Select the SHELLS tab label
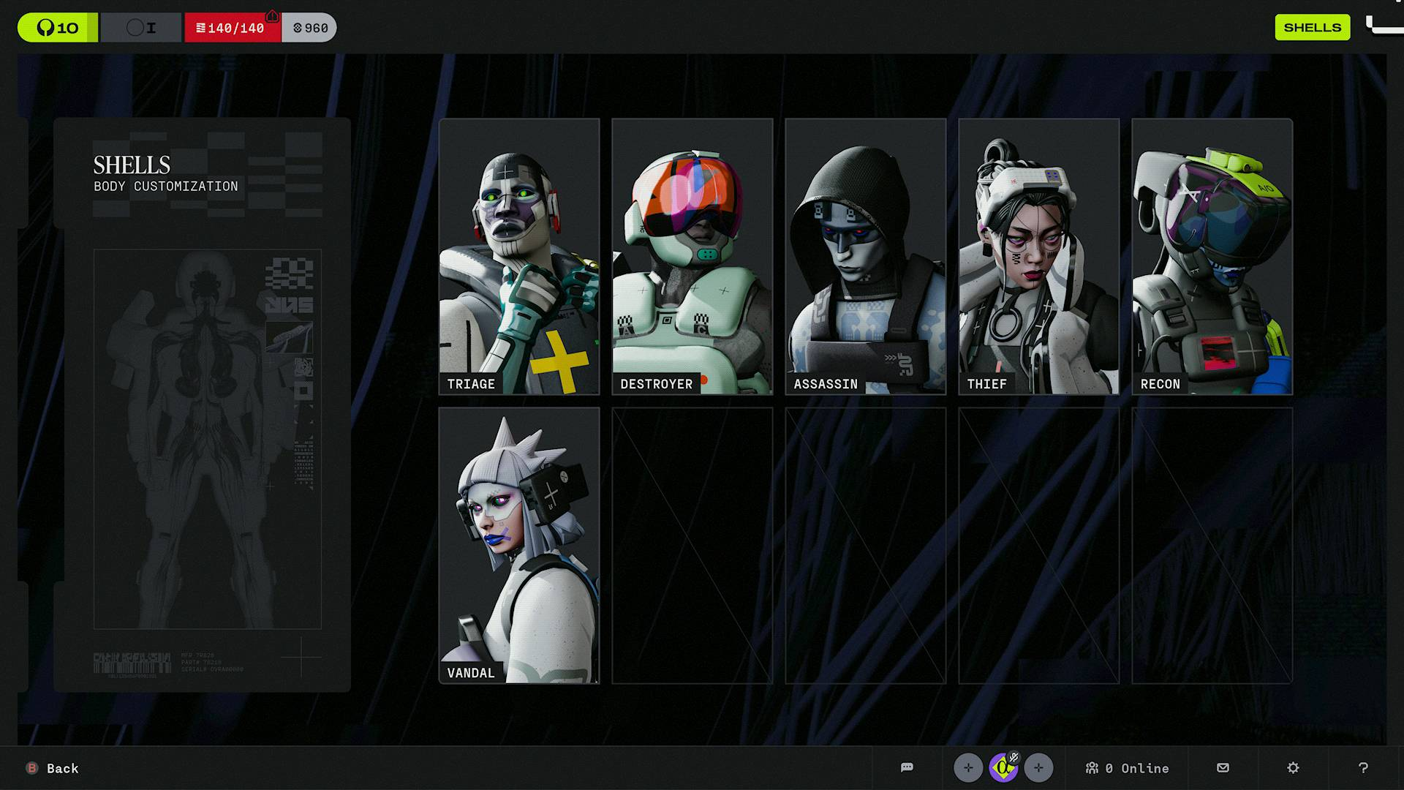Viewport: 1404px width, 790px height. coord(1312,27)
